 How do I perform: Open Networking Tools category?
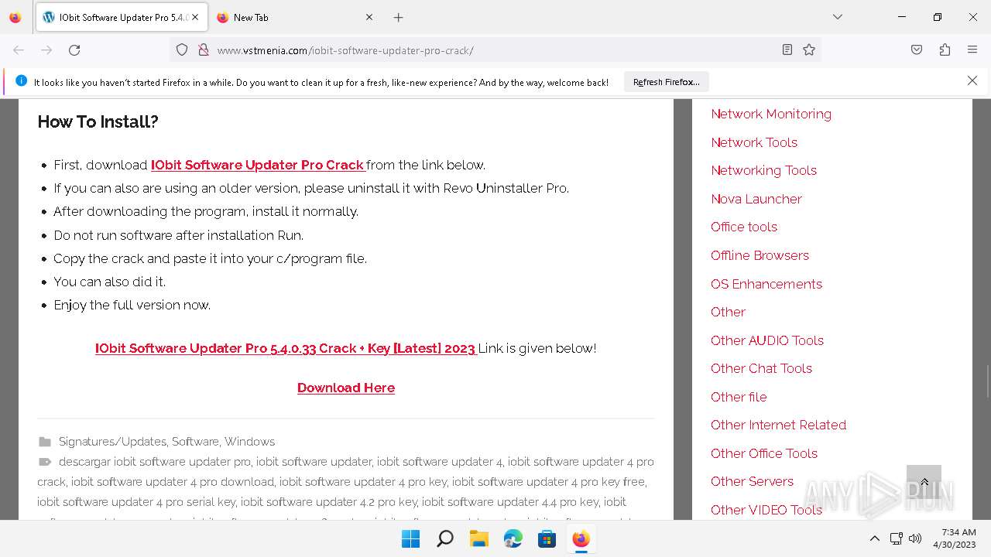pos(763,170)
